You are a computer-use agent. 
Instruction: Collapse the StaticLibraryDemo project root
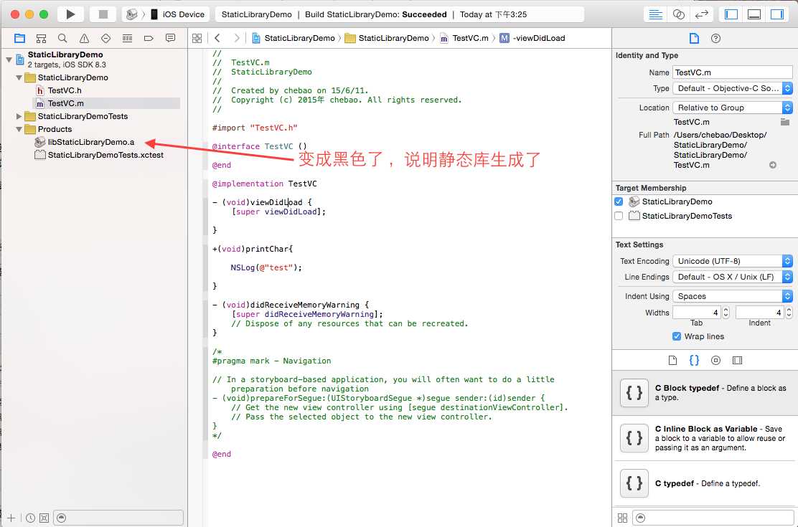click(9, 60)
